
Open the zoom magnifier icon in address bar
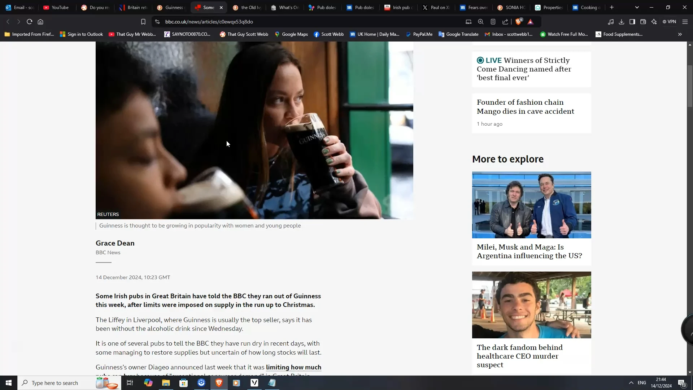(x=481, y=22)
